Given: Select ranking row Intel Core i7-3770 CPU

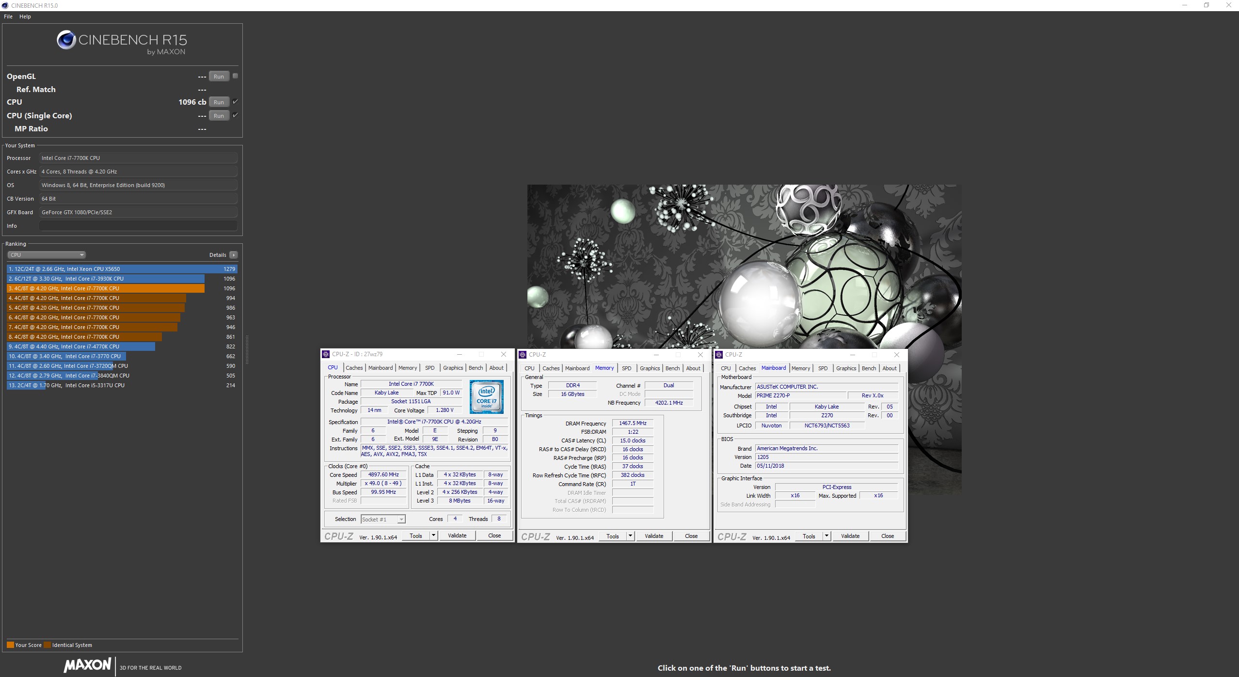Looking at the screenshot, I should (x=122, y=356).
